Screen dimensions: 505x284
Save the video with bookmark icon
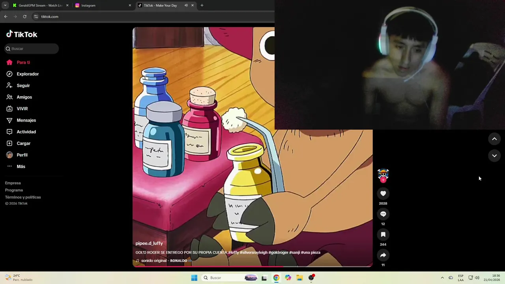click(x=383, y=234)
